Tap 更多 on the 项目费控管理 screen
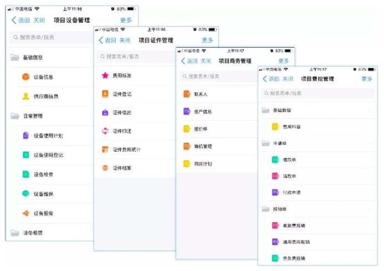 point(367,79)
